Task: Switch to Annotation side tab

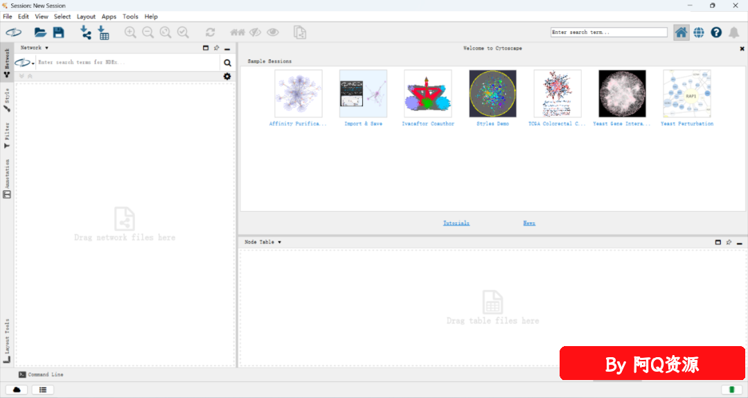Action: 7,179
